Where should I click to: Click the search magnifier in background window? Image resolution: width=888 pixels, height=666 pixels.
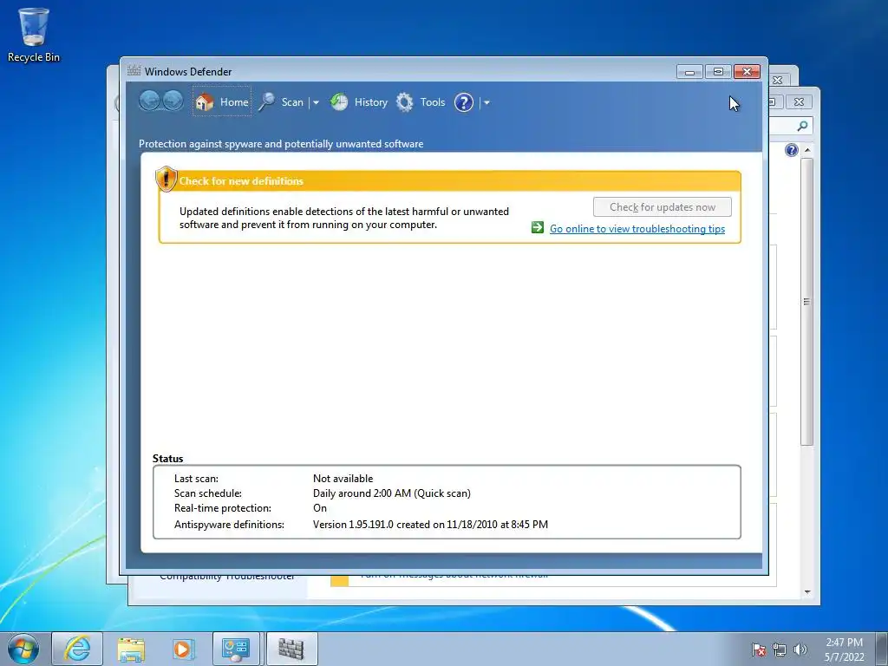pos(802,125)
